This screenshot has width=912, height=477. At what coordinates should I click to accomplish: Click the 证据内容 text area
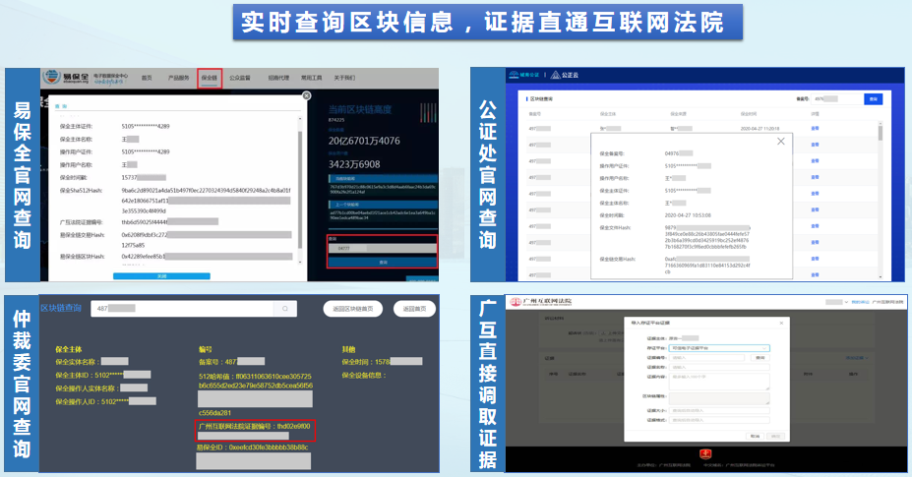coord(719,381)
